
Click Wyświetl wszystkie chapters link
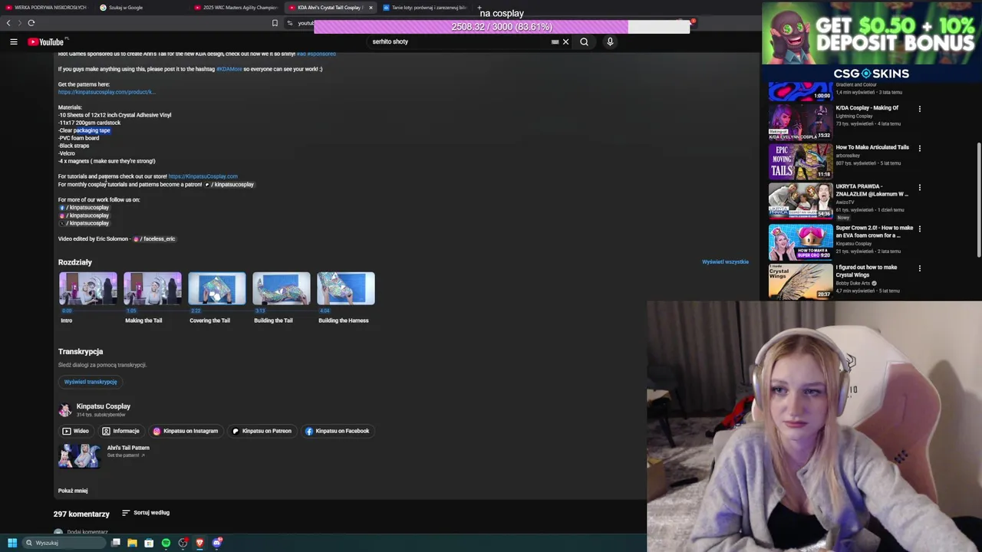coord(725,262)
